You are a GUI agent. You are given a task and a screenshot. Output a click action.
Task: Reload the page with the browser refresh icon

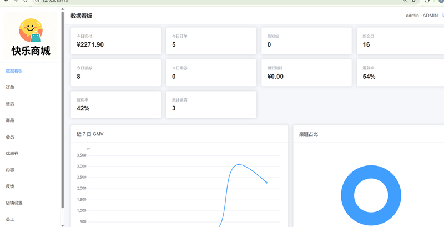25,1
